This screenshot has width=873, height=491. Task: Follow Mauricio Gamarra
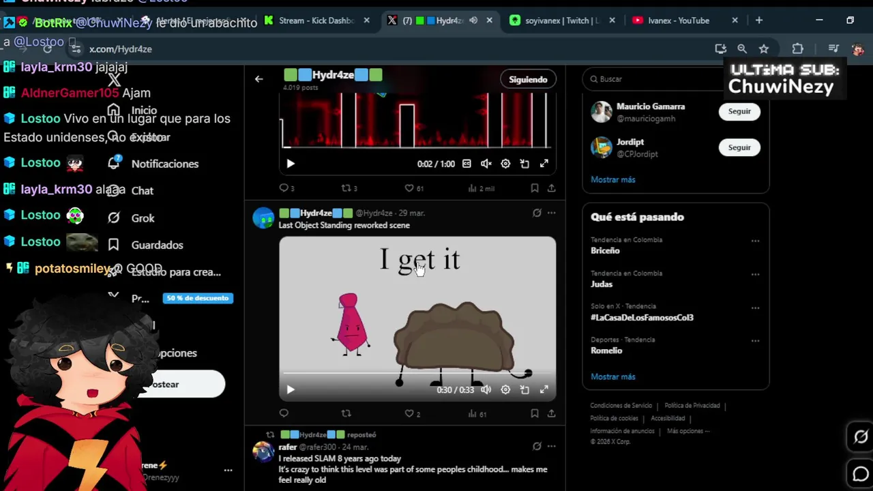pos(739,111)
